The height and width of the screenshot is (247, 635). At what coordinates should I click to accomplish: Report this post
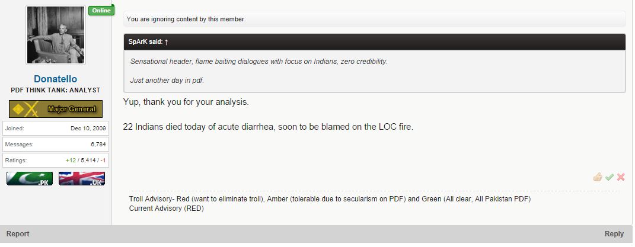point(18,233)
